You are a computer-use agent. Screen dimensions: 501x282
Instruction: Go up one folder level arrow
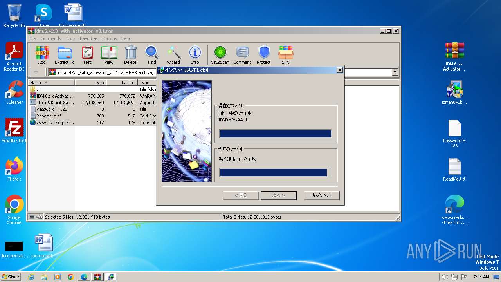coord(36,72)
